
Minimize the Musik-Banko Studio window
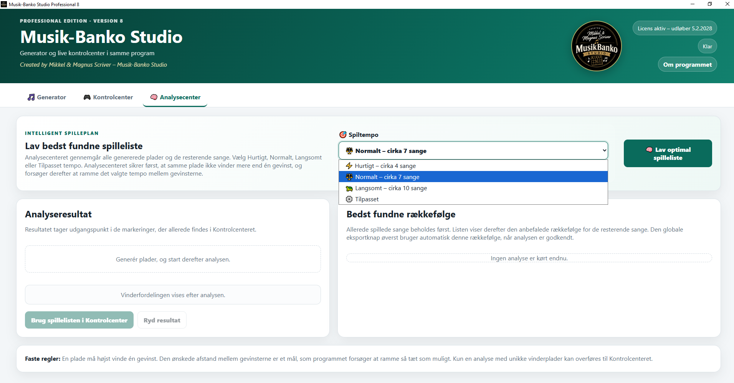pos(693,4)
